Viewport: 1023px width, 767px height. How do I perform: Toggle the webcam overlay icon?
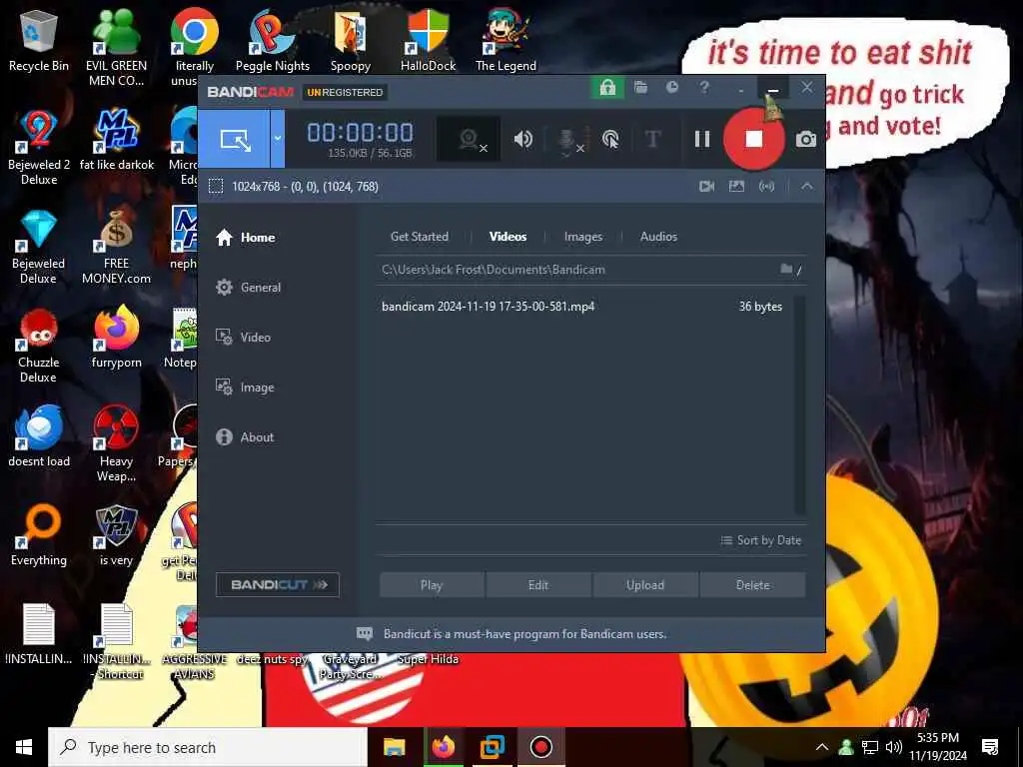[x=469, y=139]
